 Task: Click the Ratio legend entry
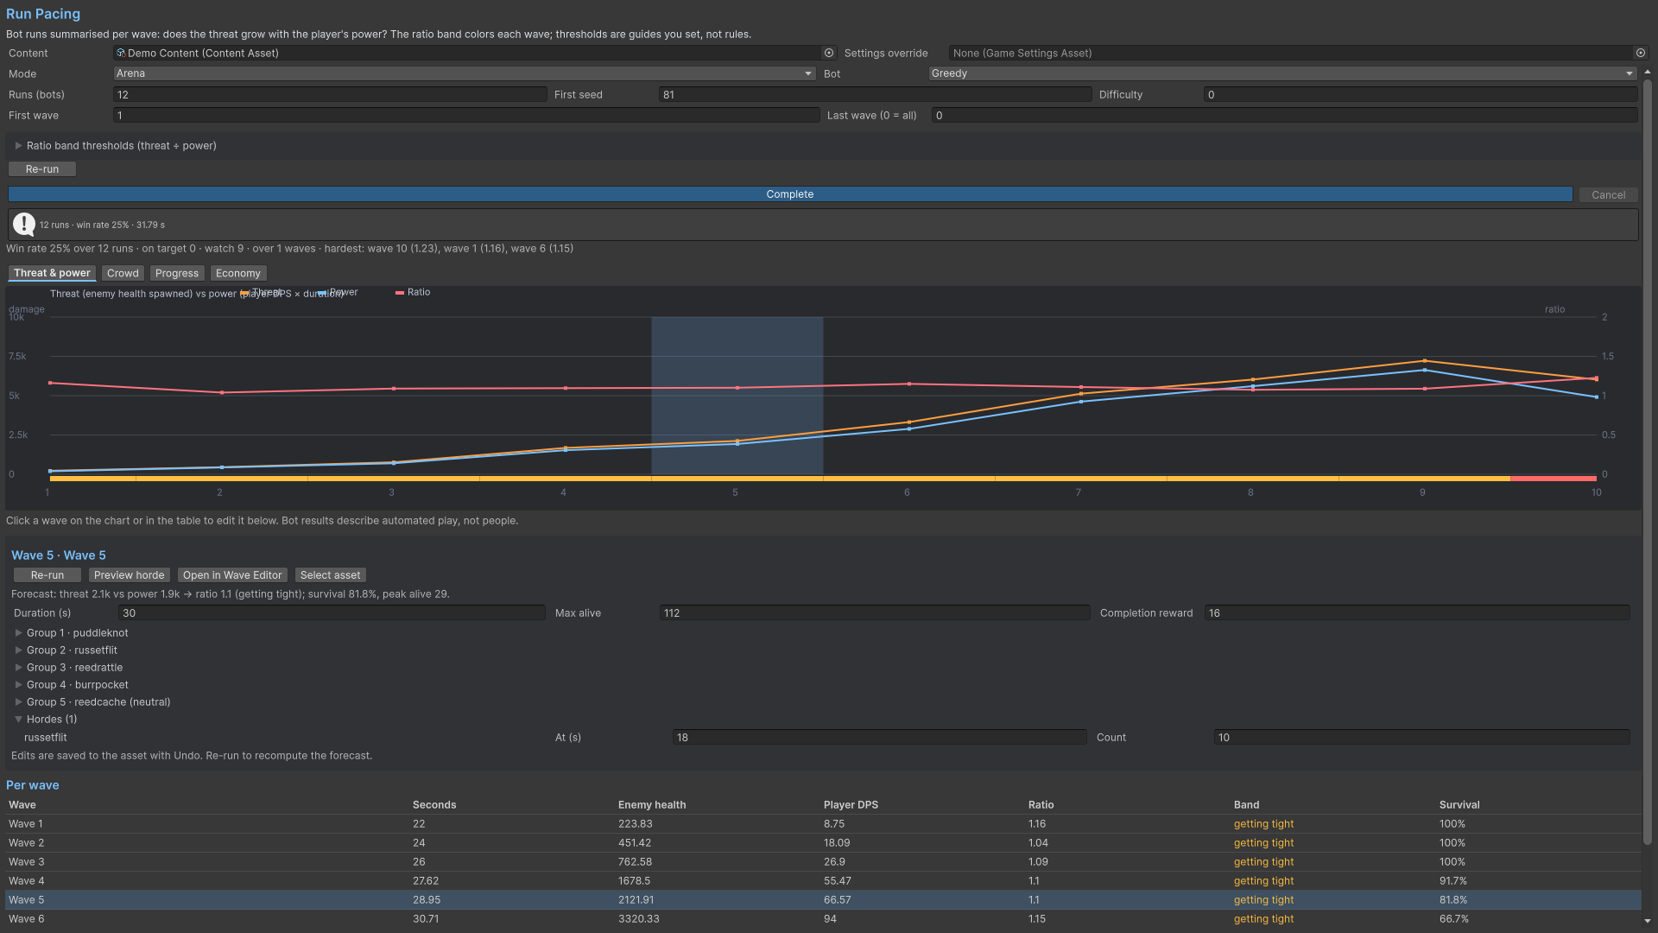click(x=413, y=293)
